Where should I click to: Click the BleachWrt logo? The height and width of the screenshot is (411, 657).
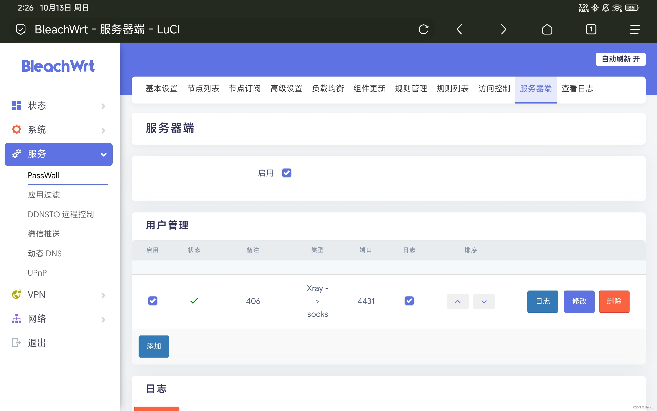[58, 66]
